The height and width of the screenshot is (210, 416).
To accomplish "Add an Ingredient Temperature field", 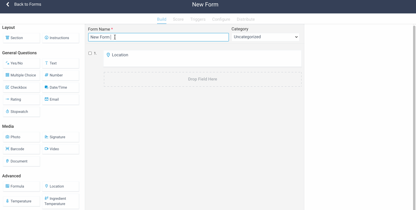I will click(x=60, y=201).
